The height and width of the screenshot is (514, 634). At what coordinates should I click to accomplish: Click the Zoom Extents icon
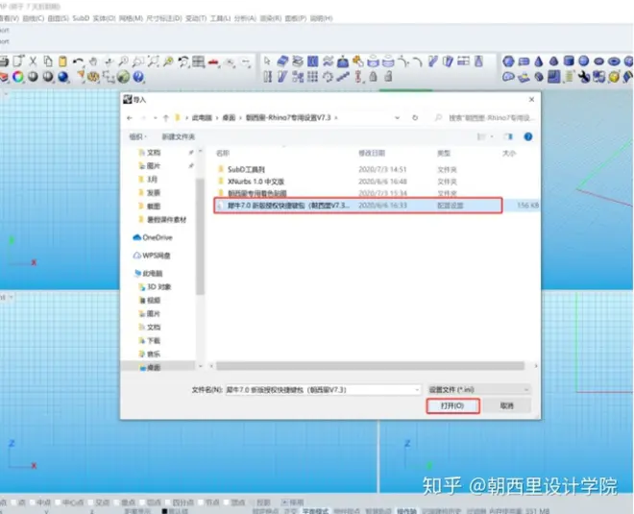153,61
